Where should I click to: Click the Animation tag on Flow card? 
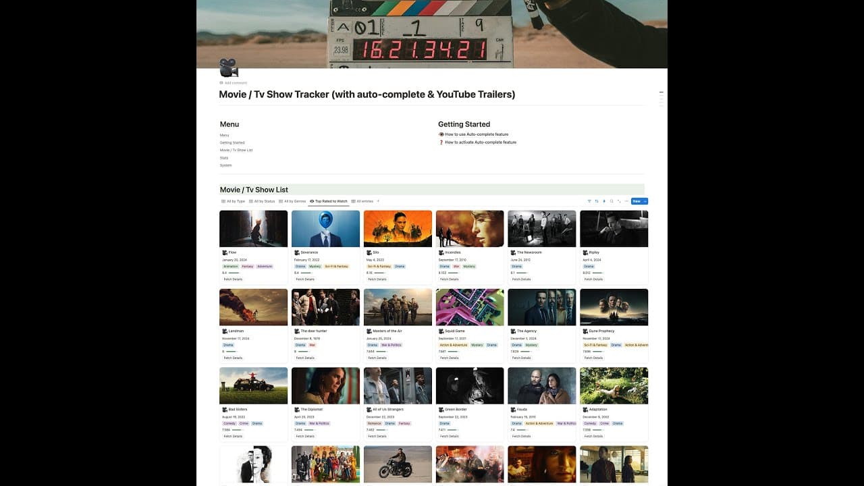231,267
